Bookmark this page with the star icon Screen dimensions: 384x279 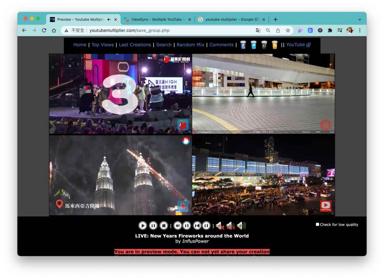288,31
